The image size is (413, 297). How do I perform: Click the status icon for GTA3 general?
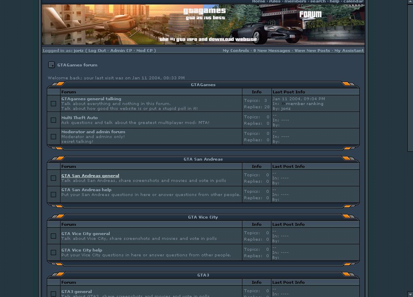(x=54, y=294)
